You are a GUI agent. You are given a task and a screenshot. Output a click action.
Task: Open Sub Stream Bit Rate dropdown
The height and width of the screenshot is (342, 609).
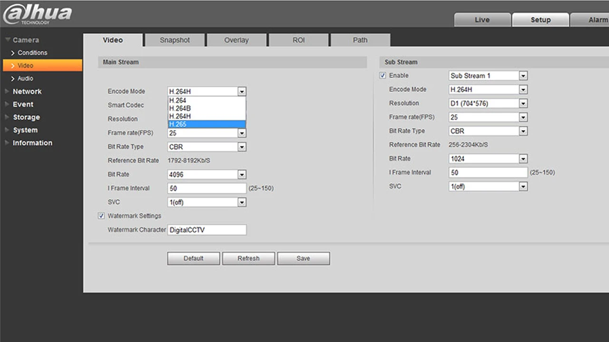(x=488, y=159)
